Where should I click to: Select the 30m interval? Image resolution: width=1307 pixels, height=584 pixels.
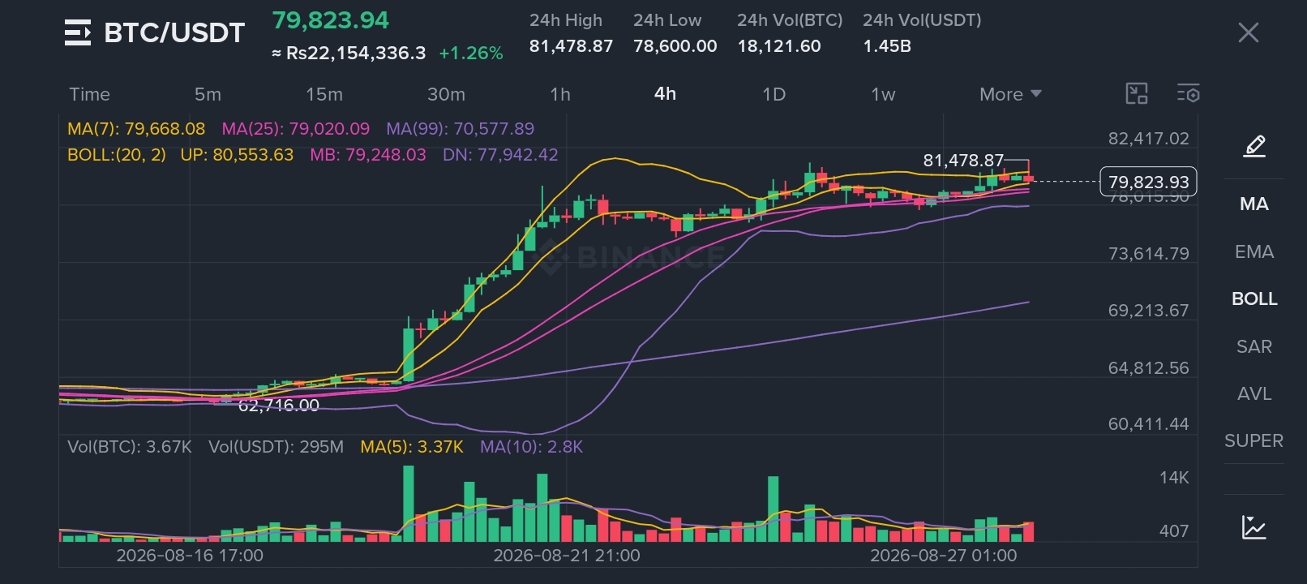point(446,94)
